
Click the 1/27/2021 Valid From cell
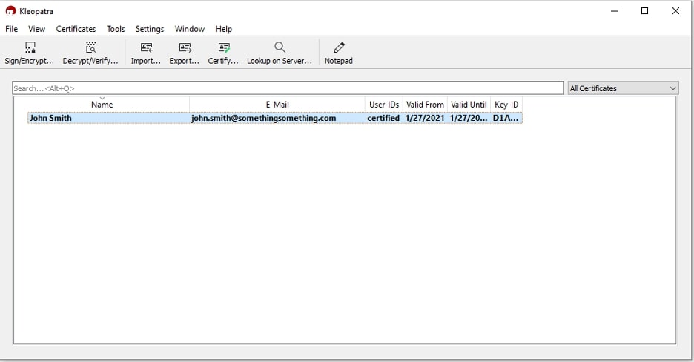(x=425, y=118)
